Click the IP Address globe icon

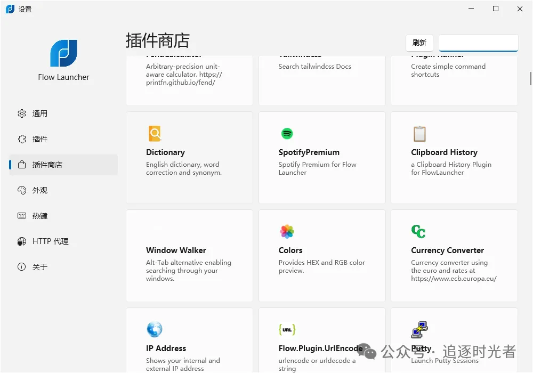point(155,329)
